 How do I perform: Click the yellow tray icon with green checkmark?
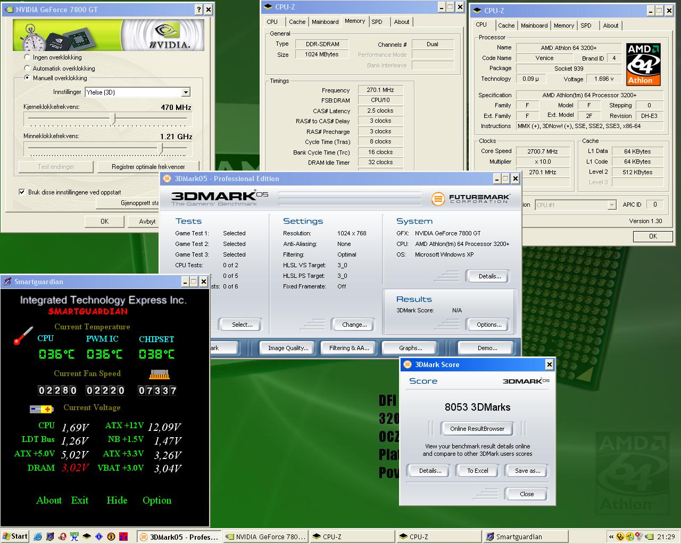[630, 537]
